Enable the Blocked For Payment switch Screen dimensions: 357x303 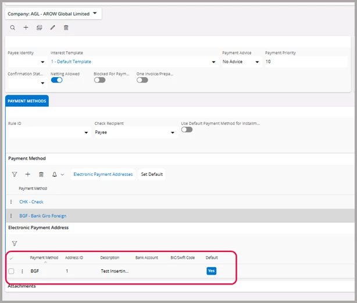pyautogui.click(x=99, y=80)
